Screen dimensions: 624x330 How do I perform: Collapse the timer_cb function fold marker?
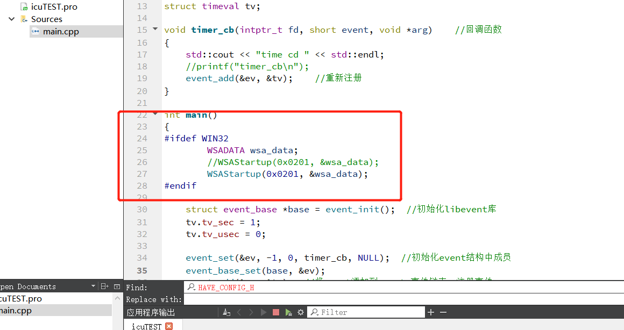(x=155, y=28)
